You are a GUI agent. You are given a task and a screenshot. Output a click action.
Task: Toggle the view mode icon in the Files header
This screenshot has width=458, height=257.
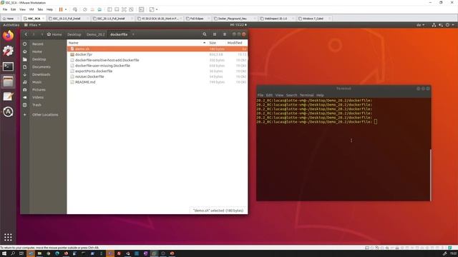pyautogui.click(x=215, y=34)
